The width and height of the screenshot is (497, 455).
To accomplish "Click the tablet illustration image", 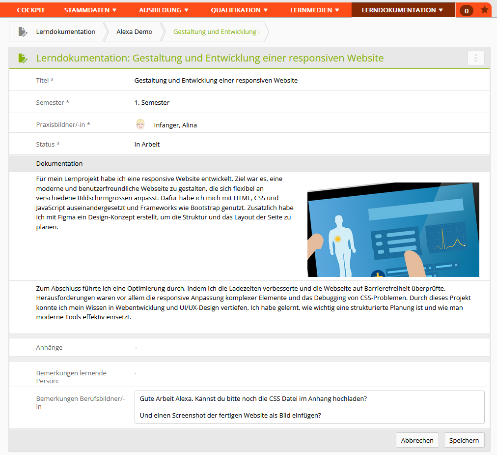I will [x=393, y=229].
